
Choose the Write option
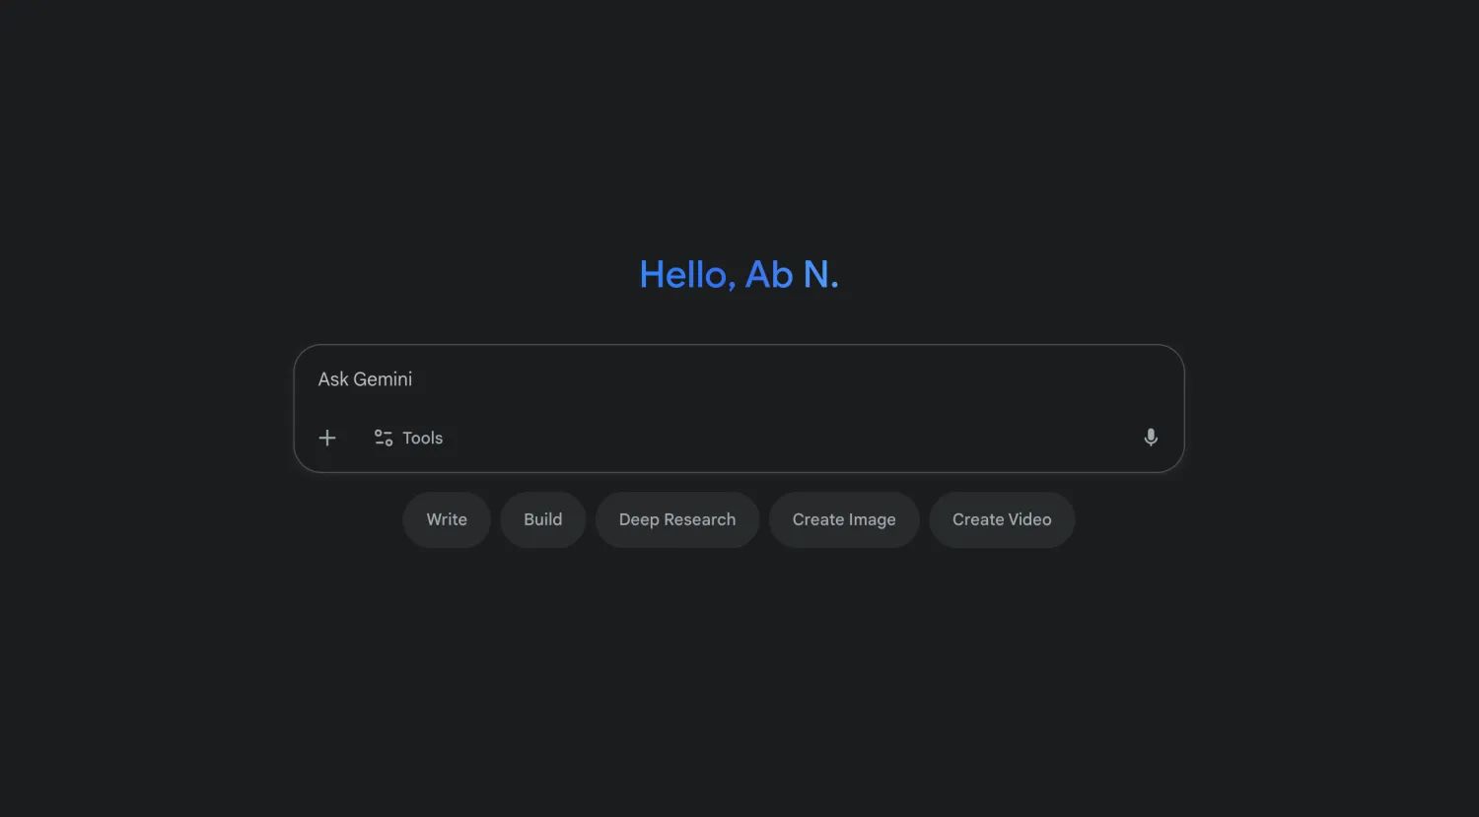click(x=446, y=519)
